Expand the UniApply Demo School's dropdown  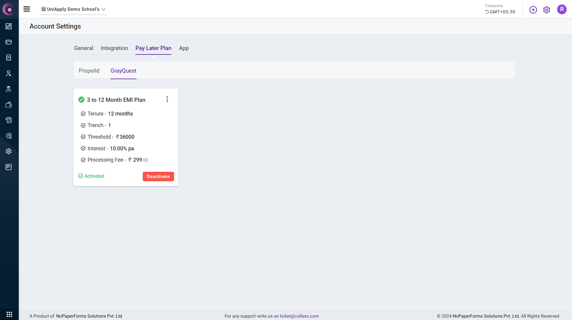[x=73, y=9]
